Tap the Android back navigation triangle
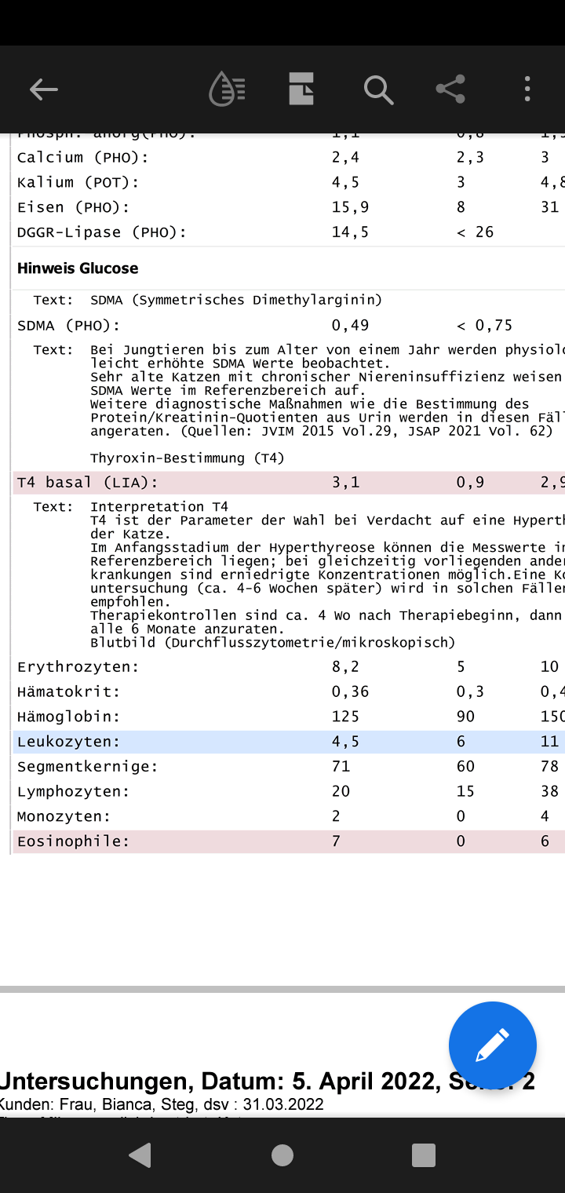Viewport: 565px width, 1193px height. point(140,1155)
